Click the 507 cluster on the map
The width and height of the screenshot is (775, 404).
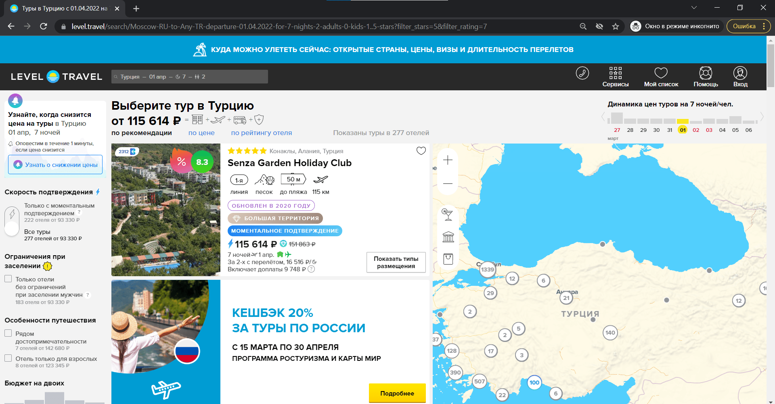(480, 381)
